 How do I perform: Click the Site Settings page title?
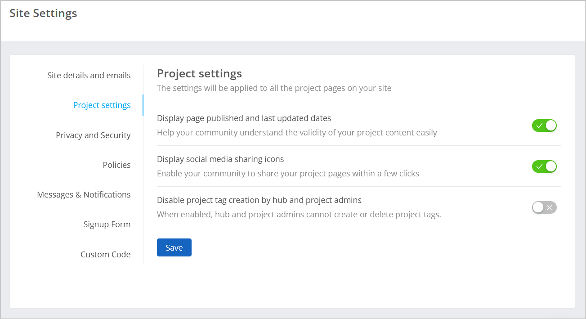pyautogui.click(x=43, y=13)
